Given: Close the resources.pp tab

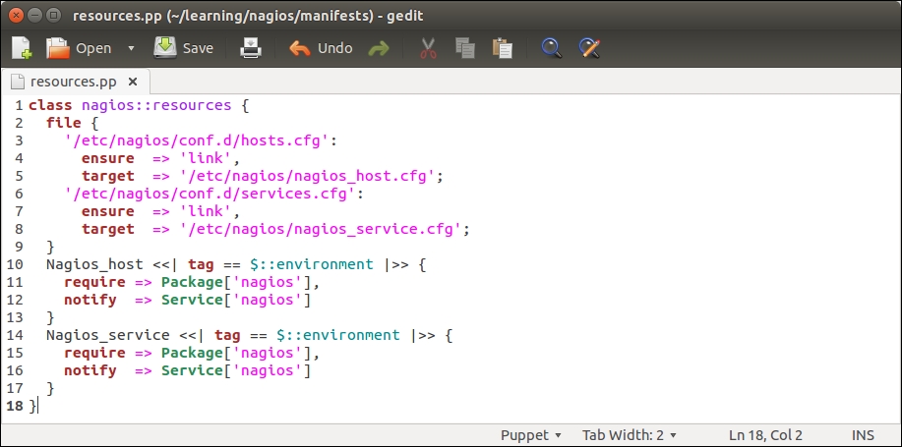Looking at the screenshot, I should (x=133, y=81).
